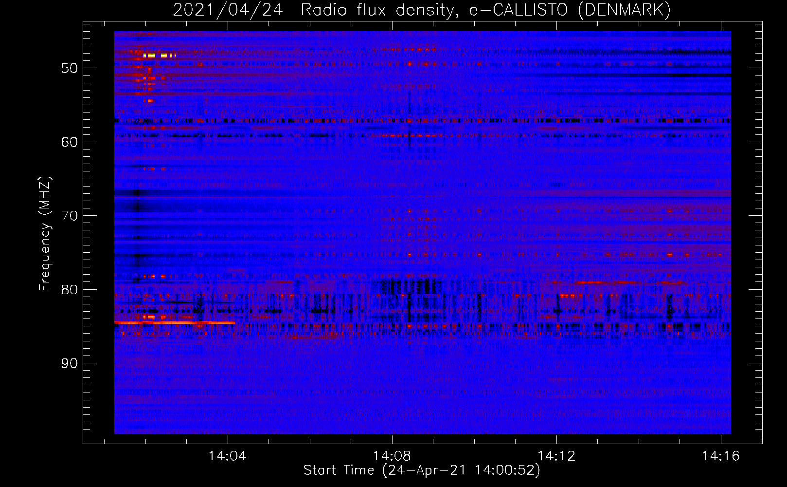
Task: Click the 50 frequency tick label
Action: point(70,68)
